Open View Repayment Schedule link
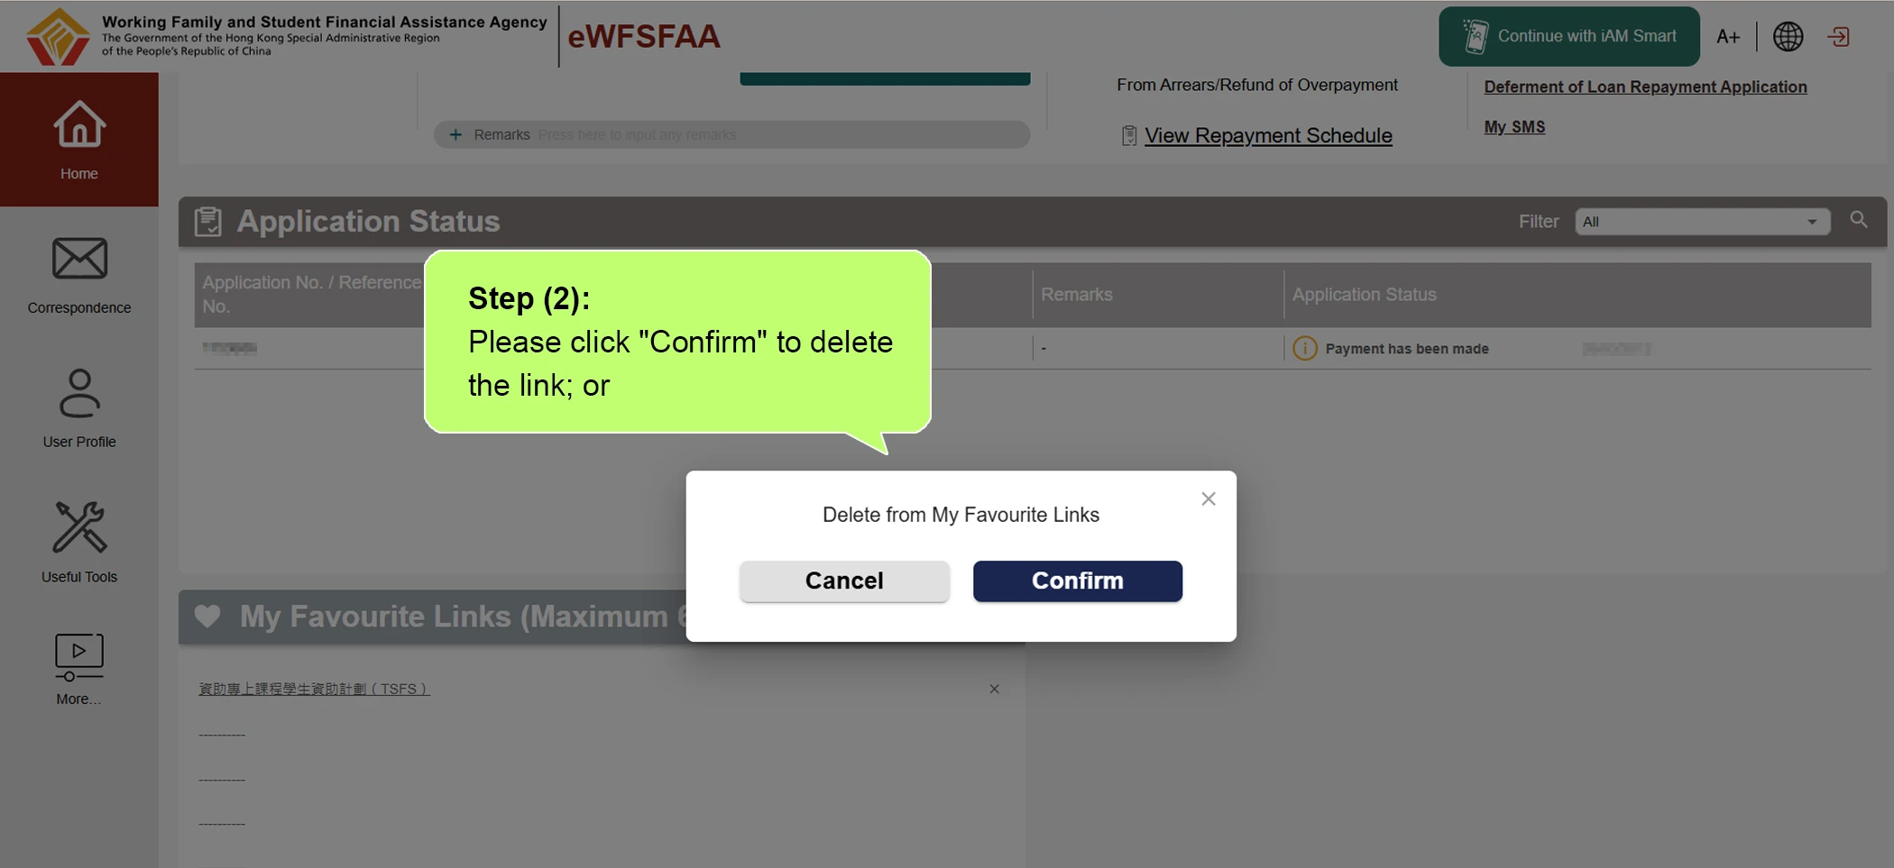Image resolution: width=1894 pixels, height=868 pixels. pyautogui.click(x=1268, y=135)
